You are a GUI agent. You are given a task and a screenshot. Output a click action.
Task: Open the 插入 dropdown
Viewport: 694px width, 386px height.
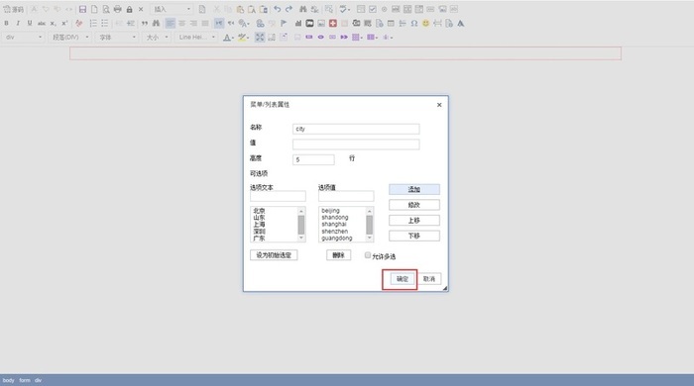tap(172, 9)
